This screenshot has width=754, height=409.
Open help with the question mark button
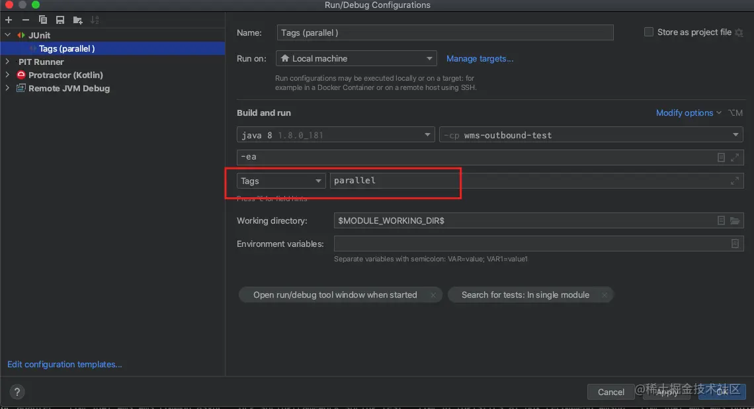click(17, 392)
